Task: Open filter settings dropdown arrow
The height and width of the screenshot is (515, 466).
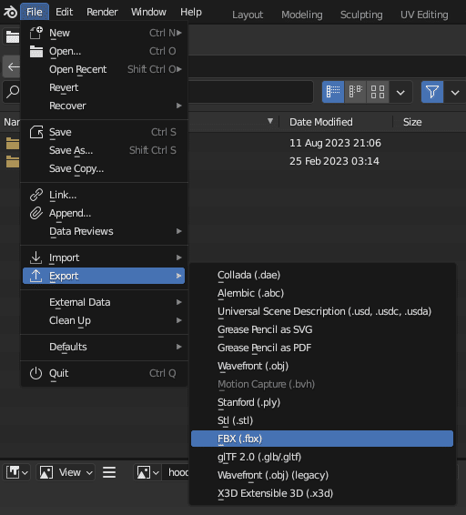Action: [x=455, y=92]
